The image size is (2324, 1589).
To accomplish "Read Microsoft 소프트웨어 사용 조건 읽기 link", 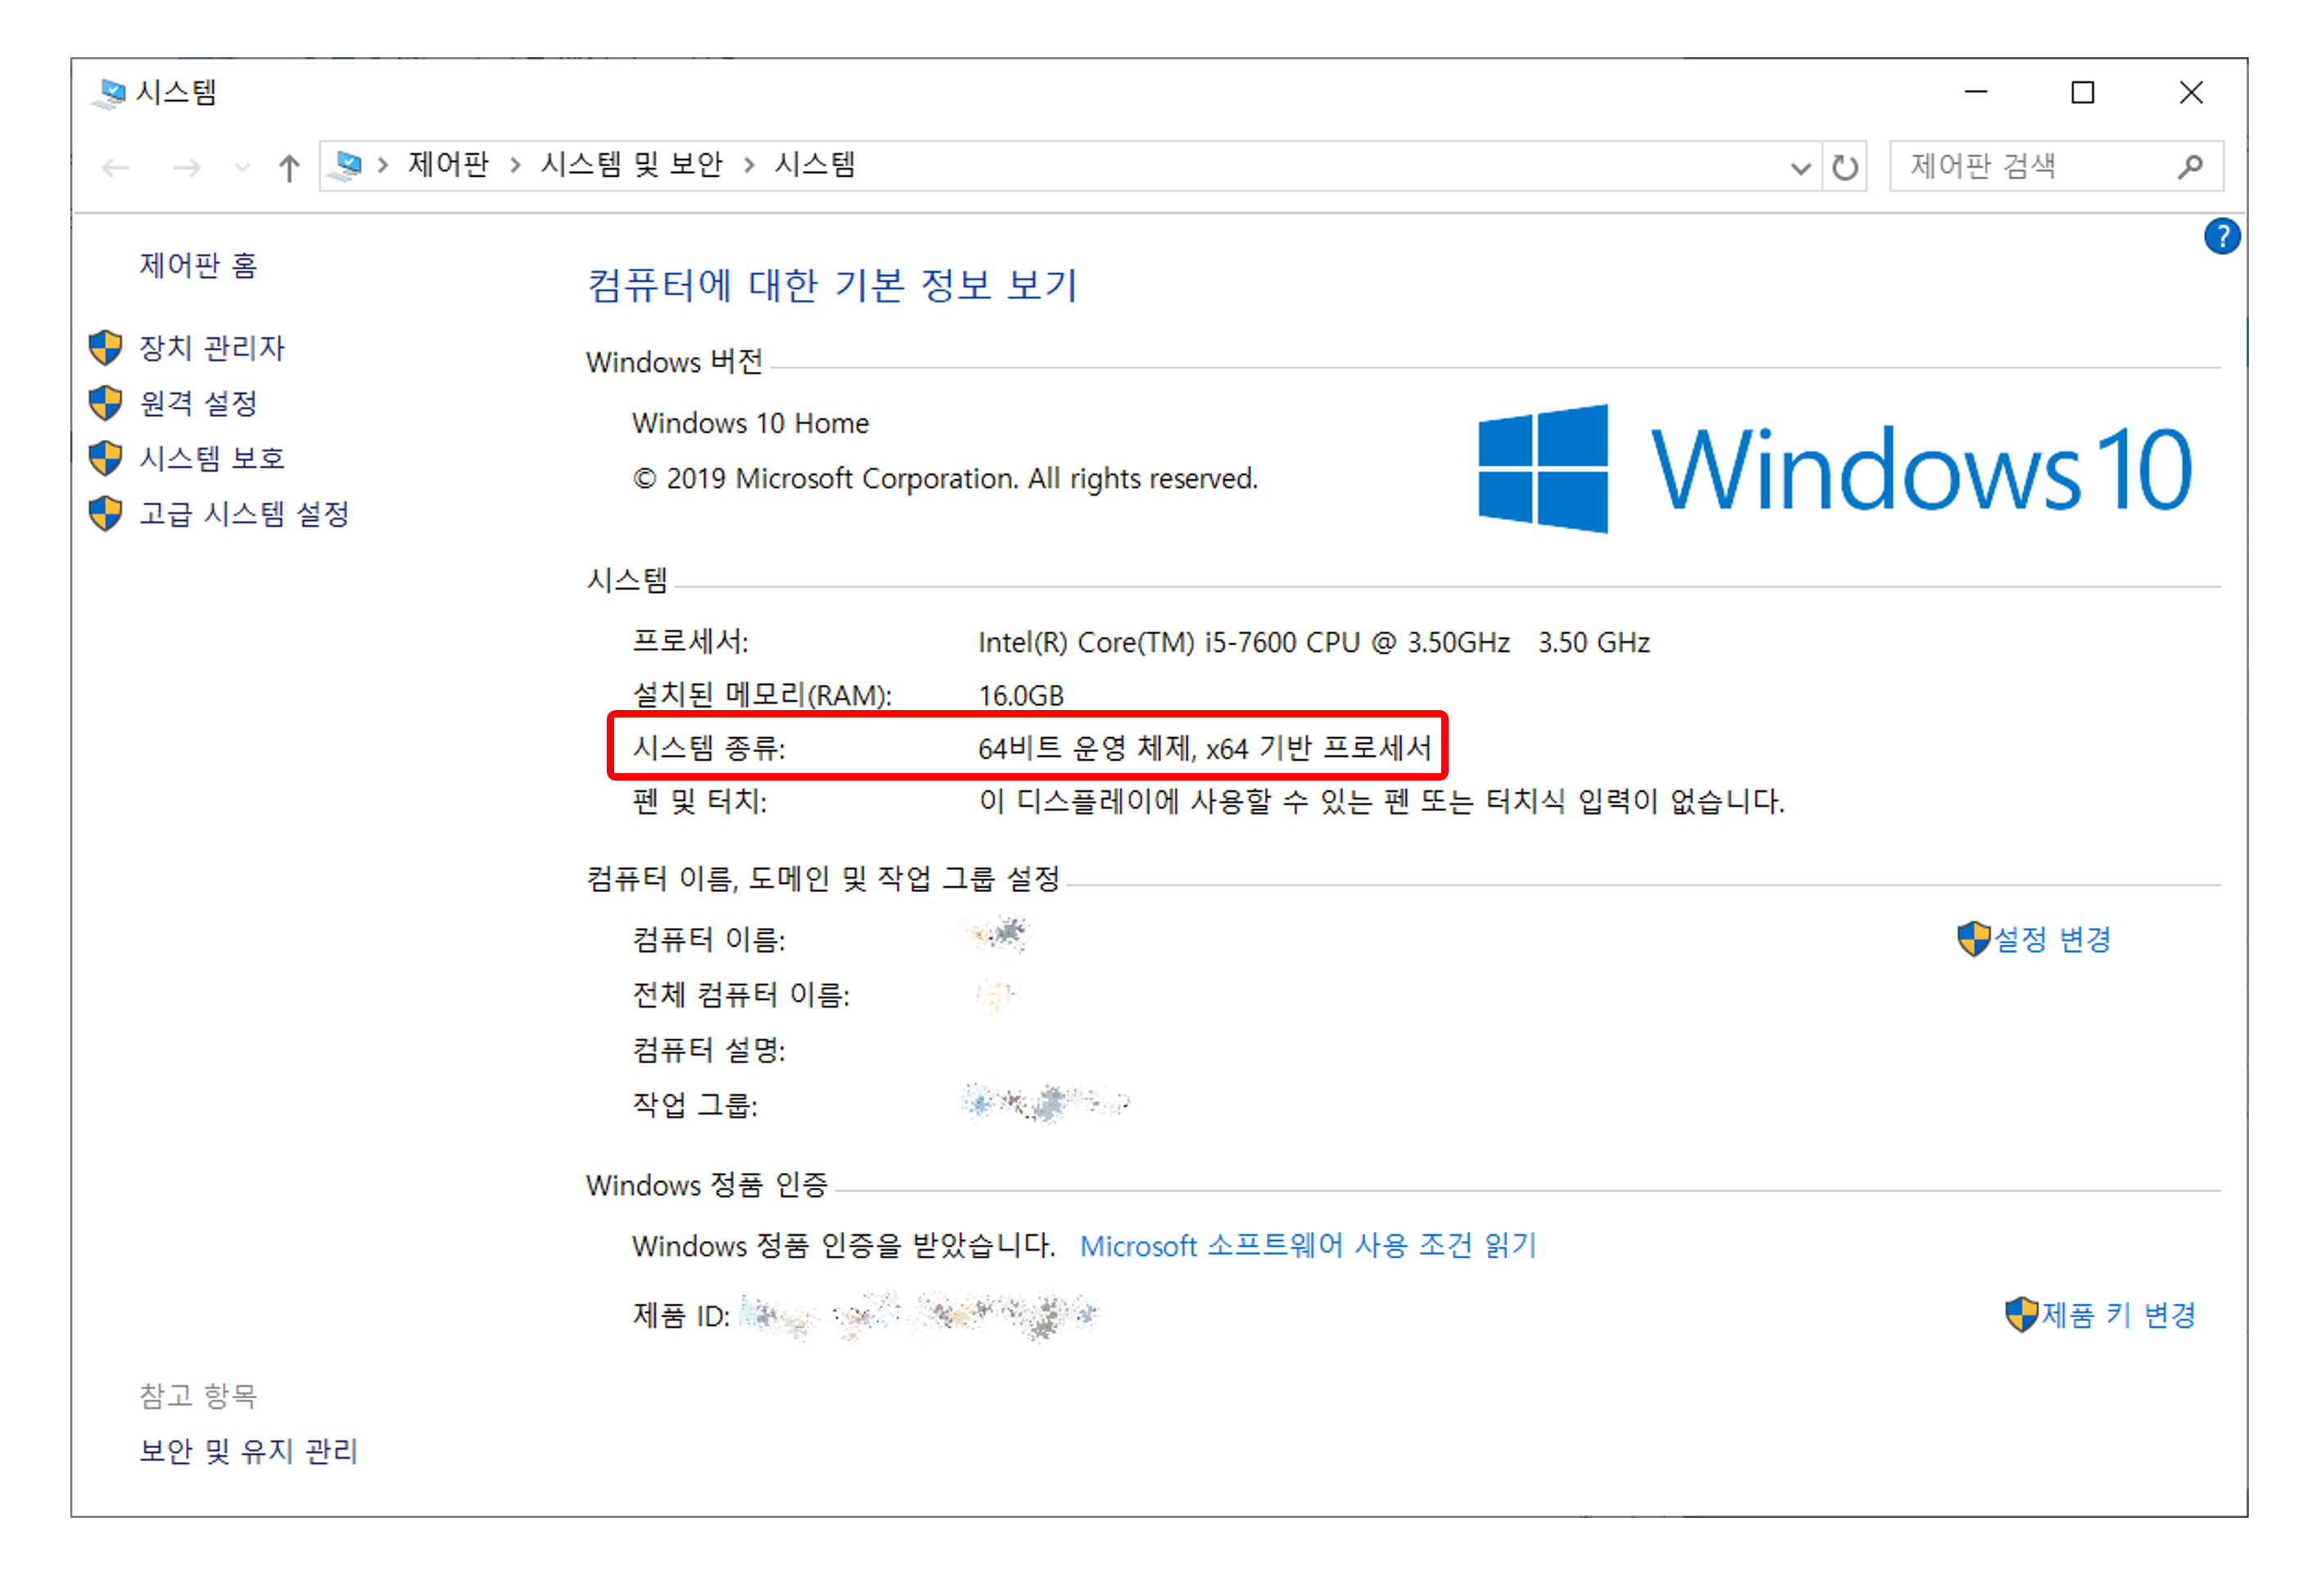I will pyautogui.click(x=1308, y=1246).
